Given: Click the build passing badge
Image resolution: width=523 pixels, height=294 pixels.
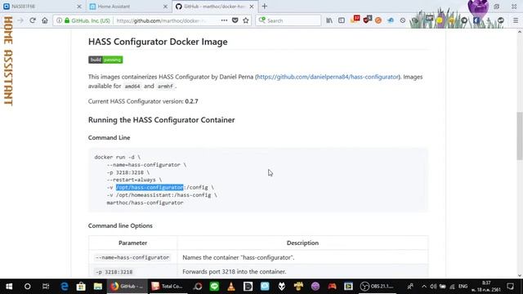Looking at the screenshot, I should 105,60.
